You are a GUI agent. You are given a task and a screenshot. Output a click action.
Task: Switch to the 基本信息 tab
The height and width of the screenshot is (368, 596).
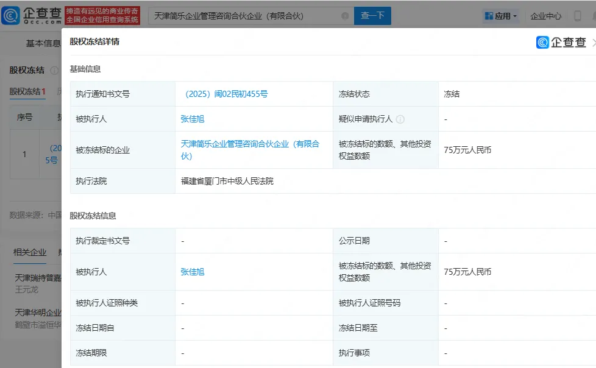coord(43,43)
